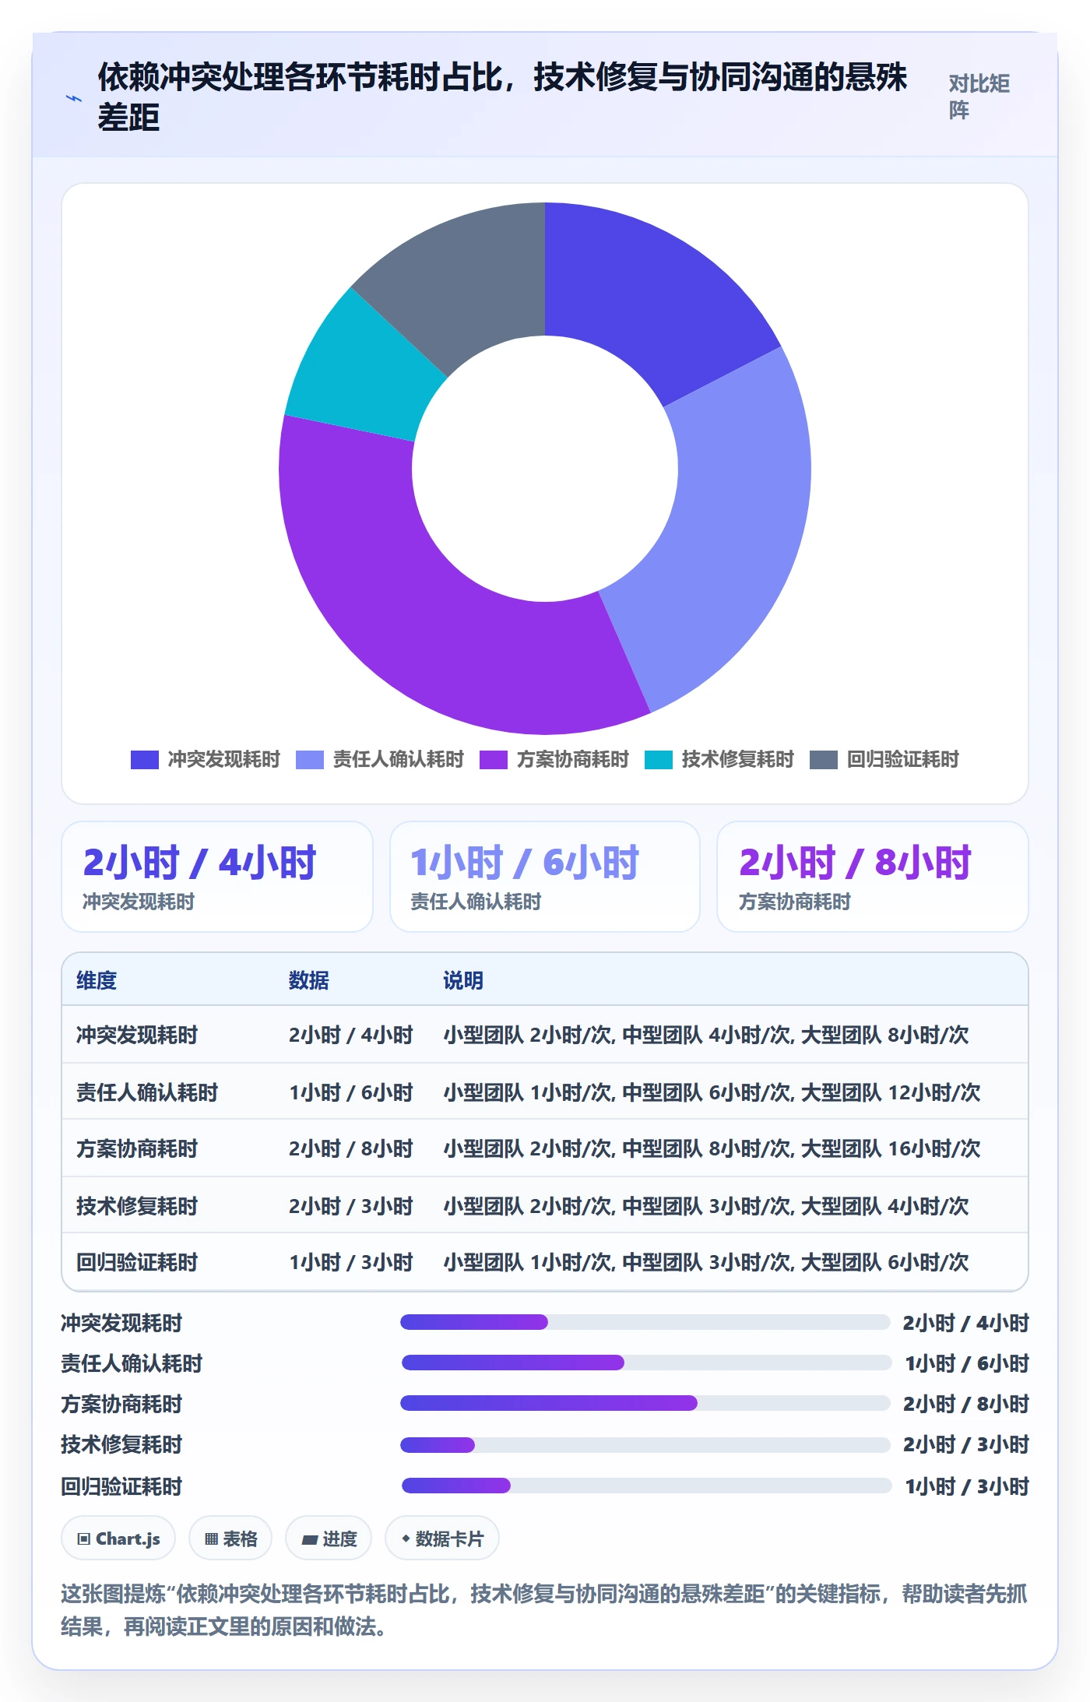The width and height of the screenshot is (1090, 1702).
Task: Click the 责任人确认耗时 progress bar
Action: (x=645, y=1363)
